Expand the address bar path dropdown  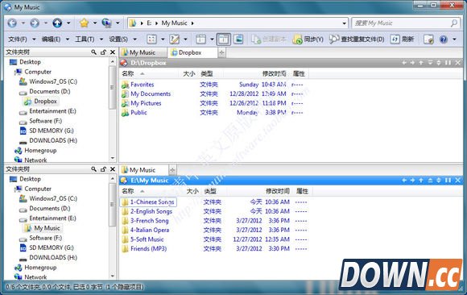(344, 23)
